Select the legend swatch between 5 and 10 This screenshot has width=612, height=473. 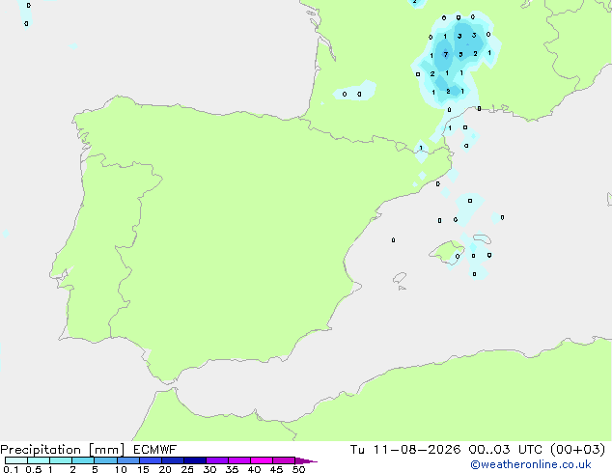(x=105, y=460)
